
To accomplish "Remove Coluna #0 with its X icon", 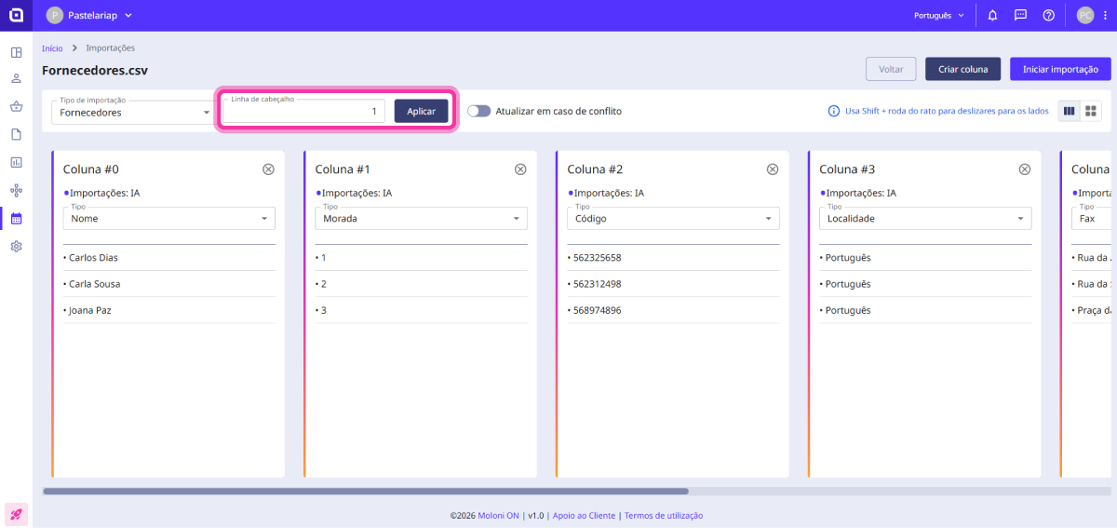I will [x=268, y=169].
